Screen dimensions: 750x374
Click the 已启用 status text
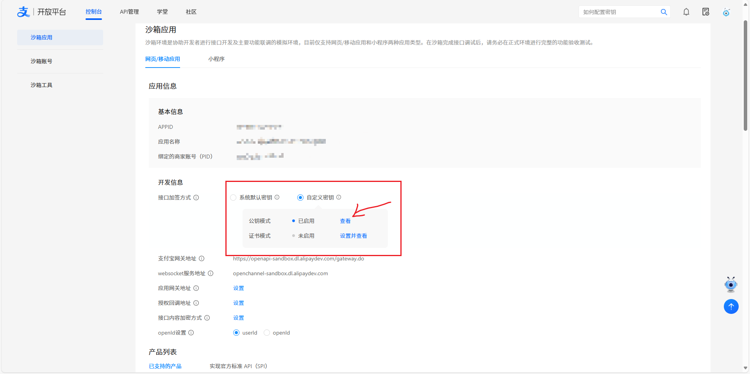306,221
